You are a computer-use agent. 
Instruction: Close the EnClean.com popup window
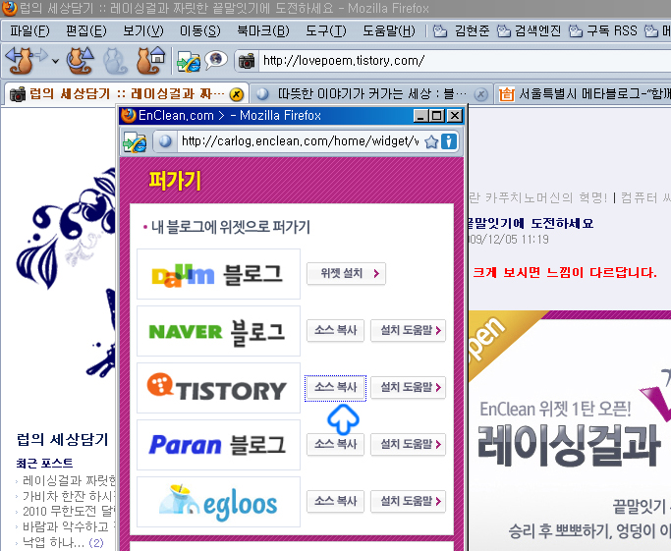coord(455,116)
